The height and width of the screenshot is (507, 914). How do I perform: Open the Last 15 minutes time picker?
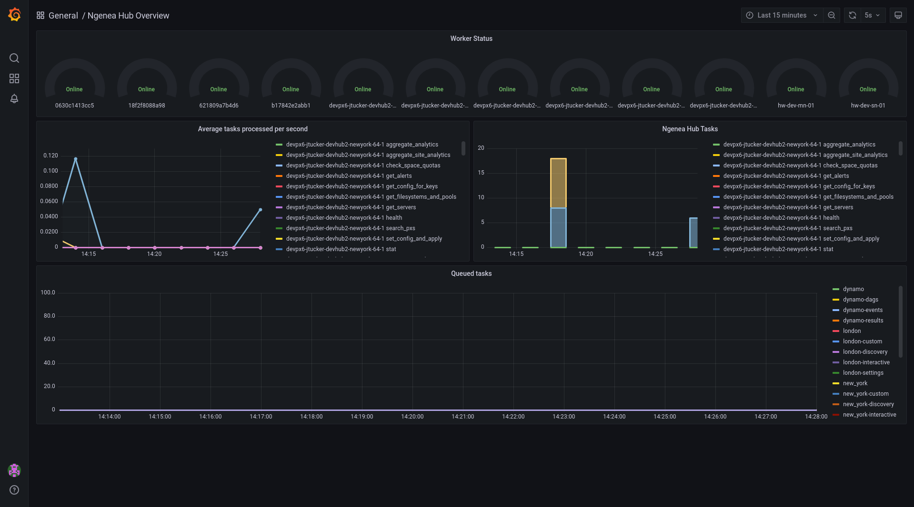click(781, 15)
